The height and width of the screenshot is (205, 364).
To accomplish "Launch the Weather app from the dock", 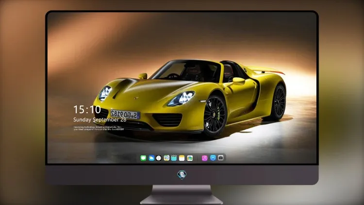I will [151, 158].
